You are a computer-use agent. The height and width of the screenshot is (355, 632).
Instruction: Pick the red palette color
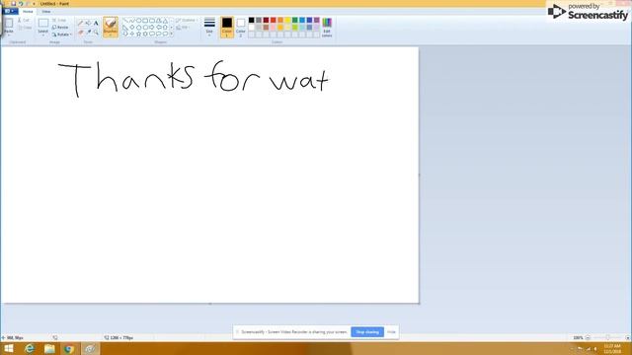[x=274, y=20]
